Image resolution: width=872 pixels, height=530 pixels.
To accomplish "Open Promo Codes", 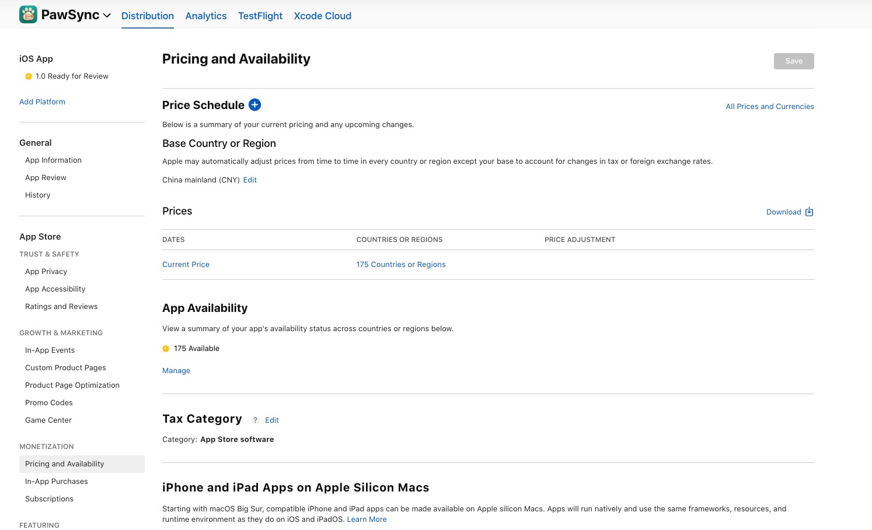I will tap(49, 403).
